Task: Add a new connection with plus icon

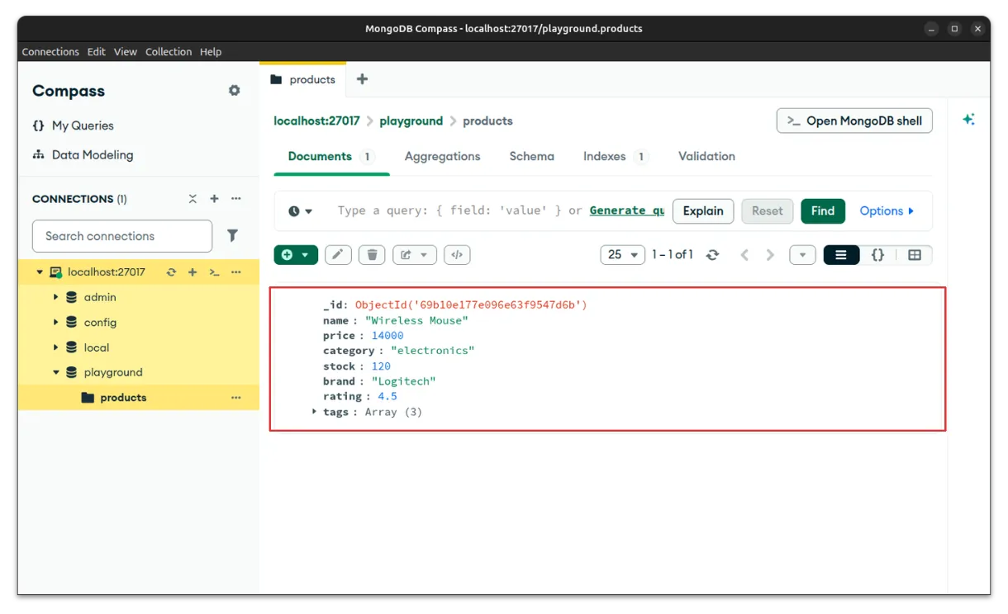Action: point(214,199)
